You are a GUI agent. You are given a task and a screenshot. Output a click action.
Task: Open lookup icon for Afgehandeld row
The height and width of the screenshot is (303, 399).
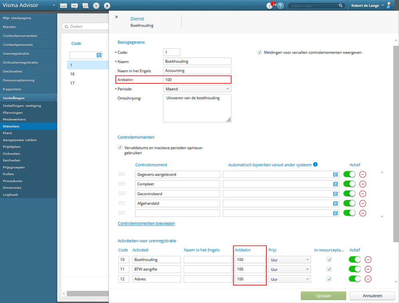click(335, 204)
